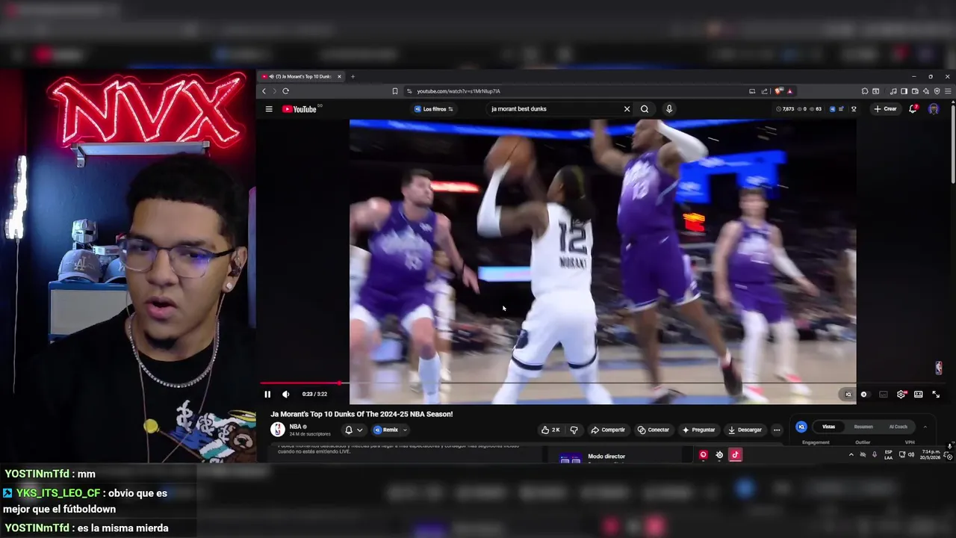Click the trophy icon in the YouTube header
Viewport: 956px width, 538px height.
pyautogui.click(x=854, y=109)
